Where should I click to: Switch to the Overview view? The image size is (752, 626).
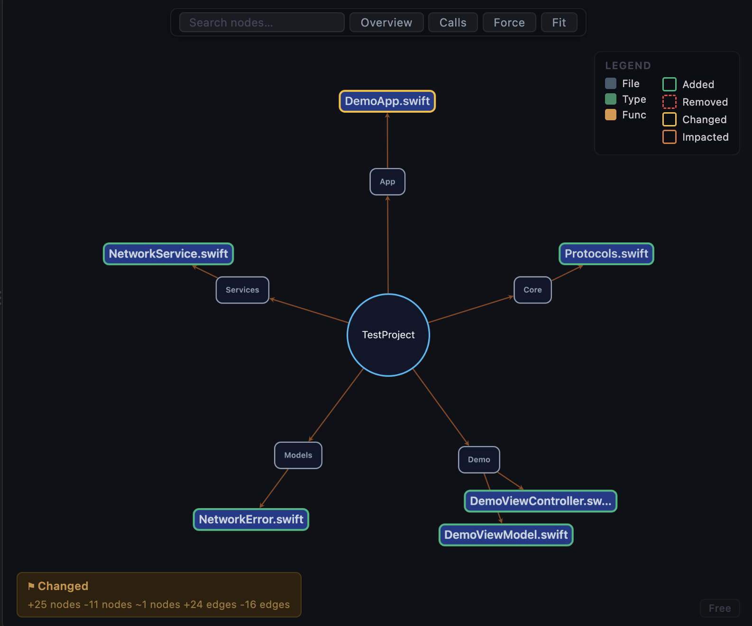coord(386,22)
